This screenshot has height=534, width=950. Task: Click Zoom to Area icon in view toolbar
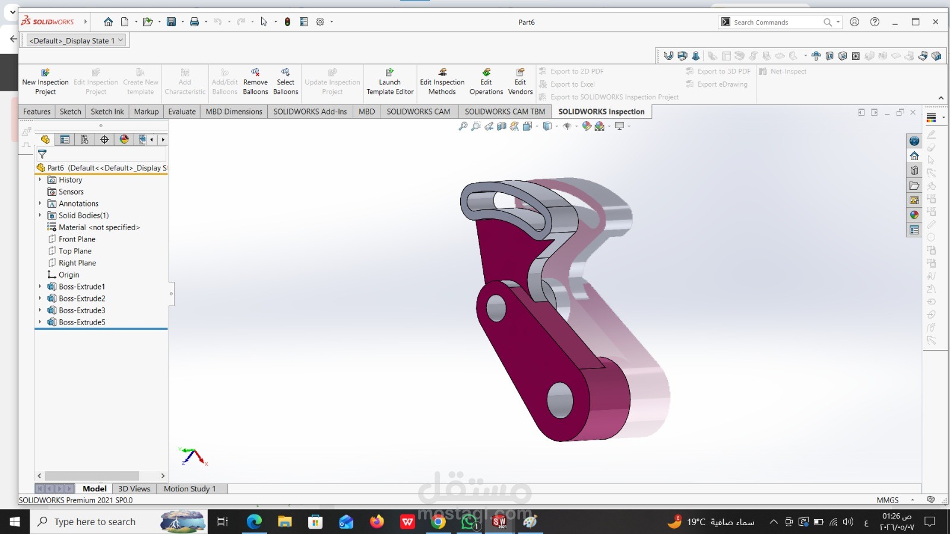click(x=476, y=126)
